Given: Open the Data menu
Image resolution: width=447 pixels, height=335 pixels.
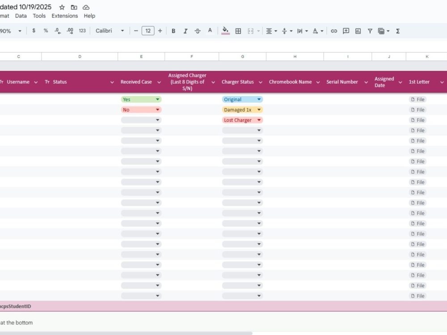Looking at the screenshot, I should pyautogui.click(x=21, y=16).
